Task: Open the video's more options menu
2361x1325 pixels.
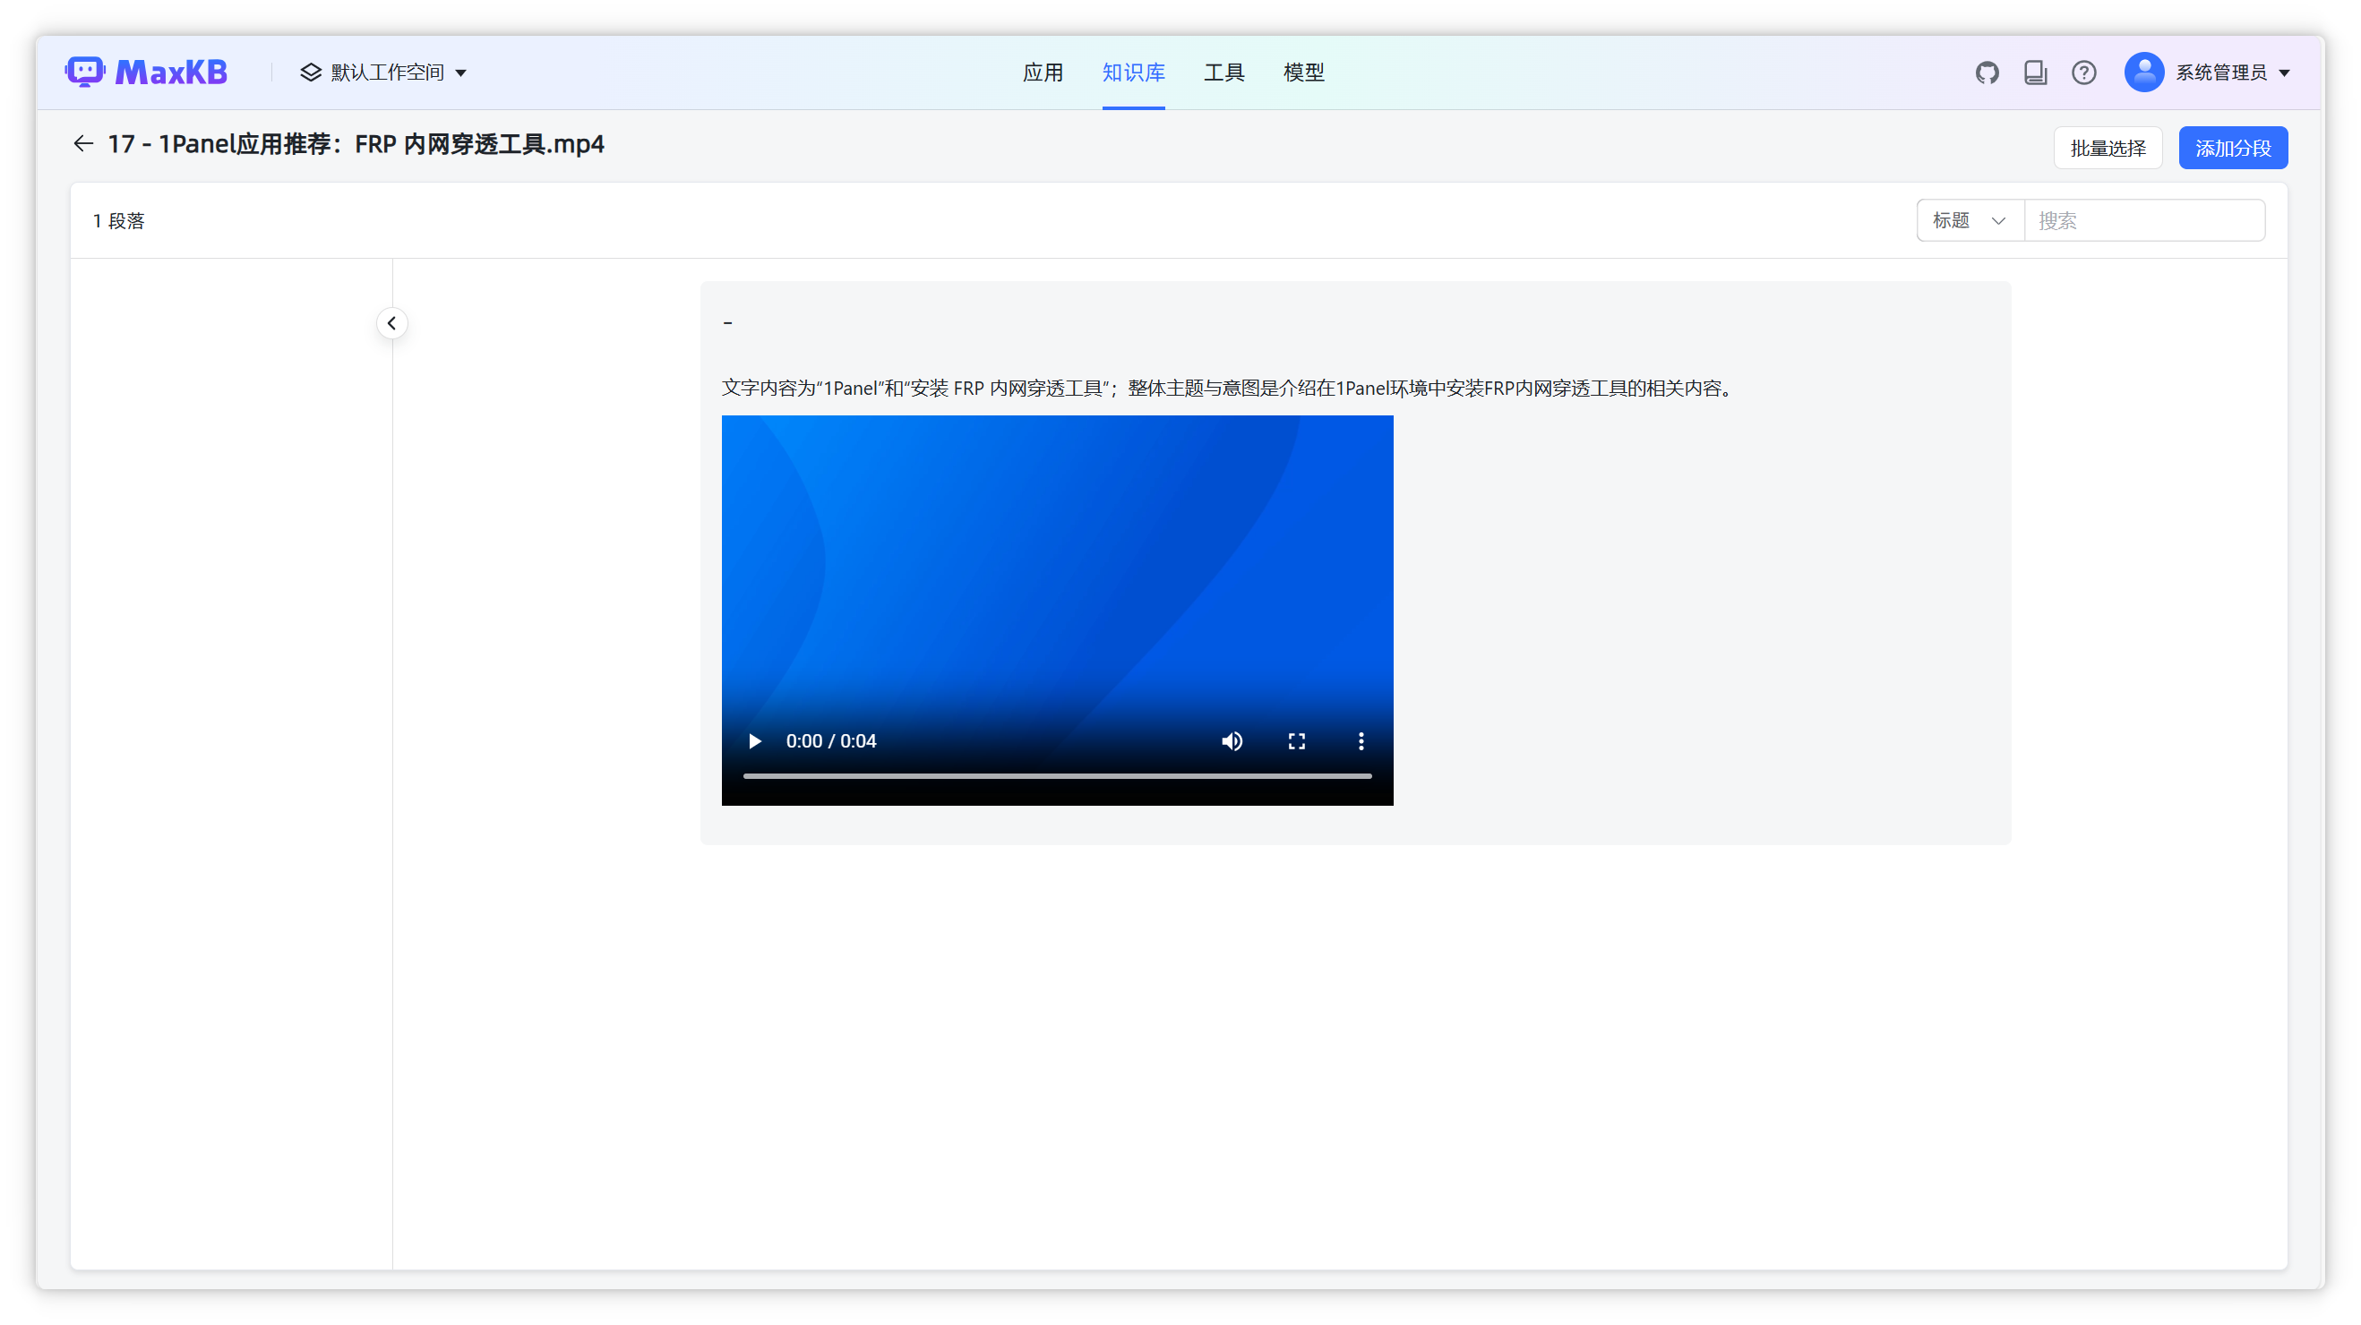Action: [1361, 741]
